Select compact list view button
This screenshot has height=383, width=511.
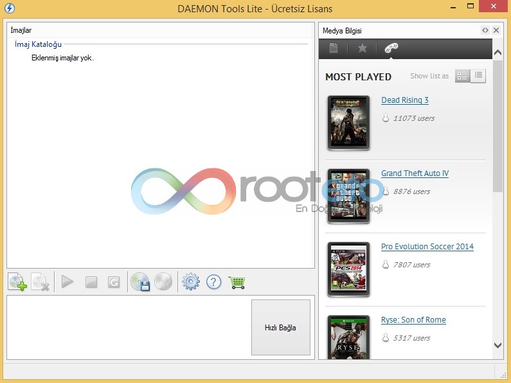coord(478,76)
